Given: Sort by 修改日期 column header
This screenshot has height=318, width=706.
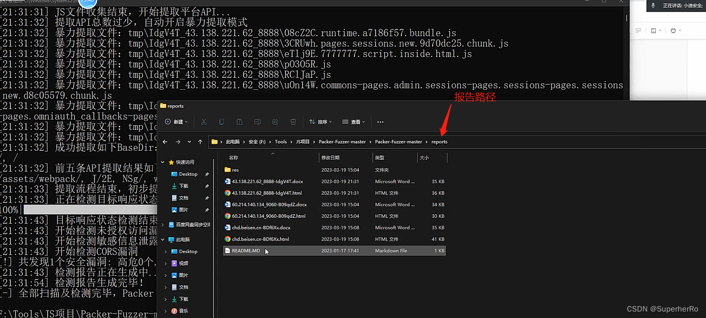Looking at the screenshot, I should coord(330,158).
